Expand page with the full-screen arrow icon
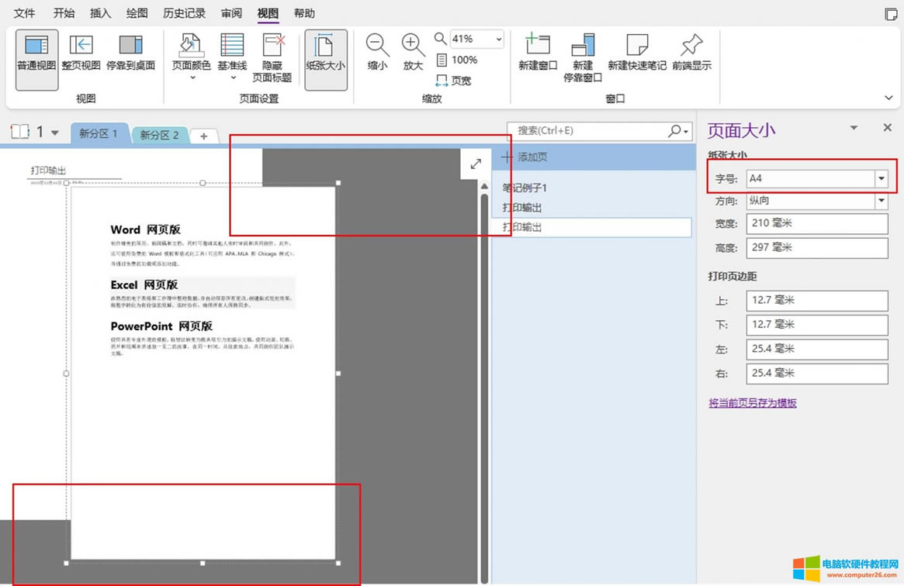The height and width of the screenshot is (586, 904). (476, 164)
